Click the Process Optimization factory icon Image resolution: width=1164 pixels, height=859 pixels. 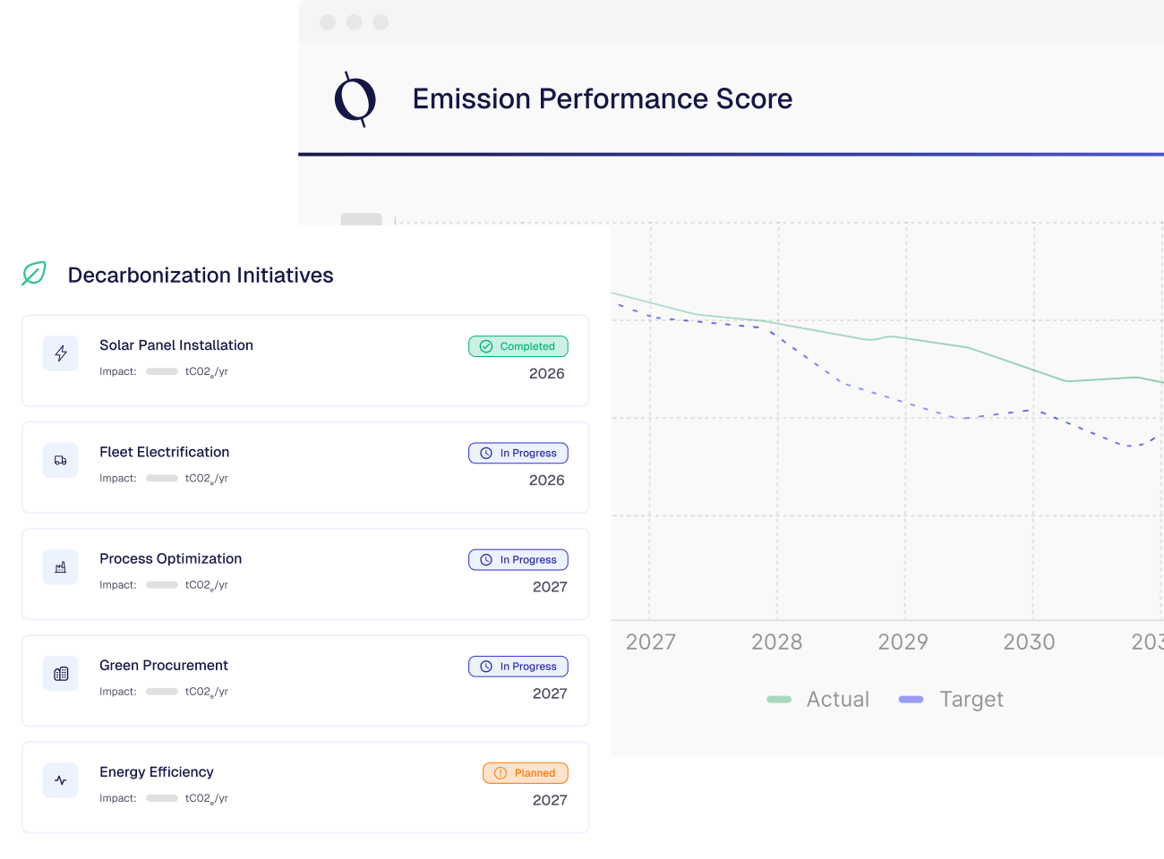click(61, 567)
